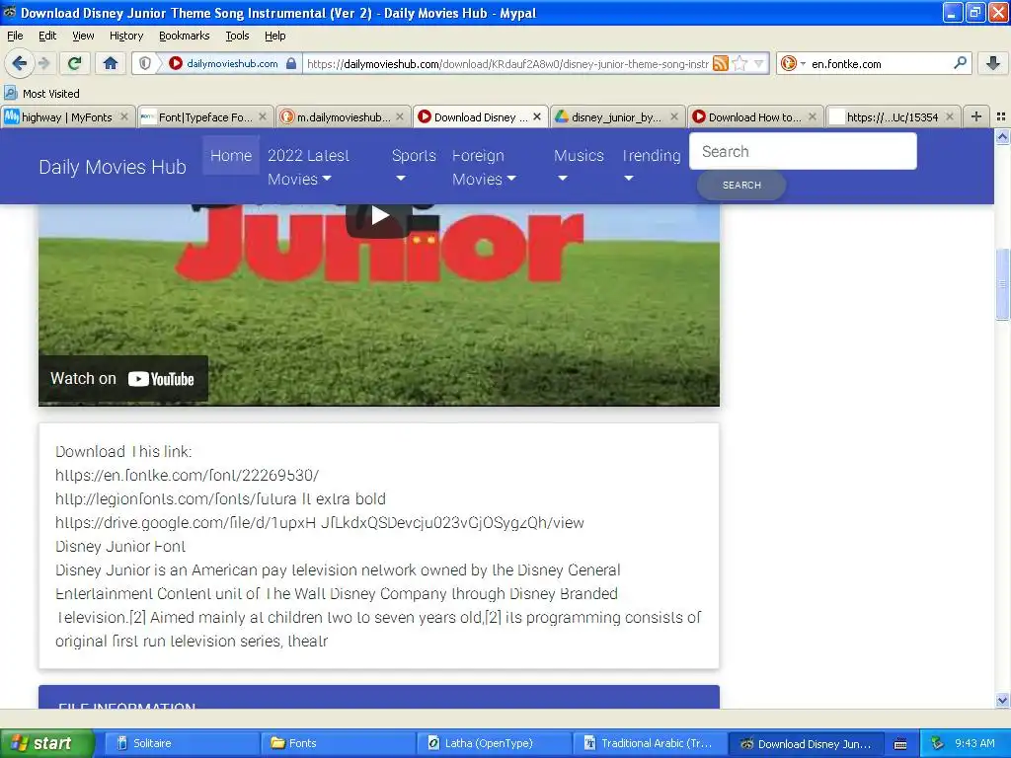
Task: Switch to the https://...Uc/15354 tab
Action: click(x=893, y=116)
